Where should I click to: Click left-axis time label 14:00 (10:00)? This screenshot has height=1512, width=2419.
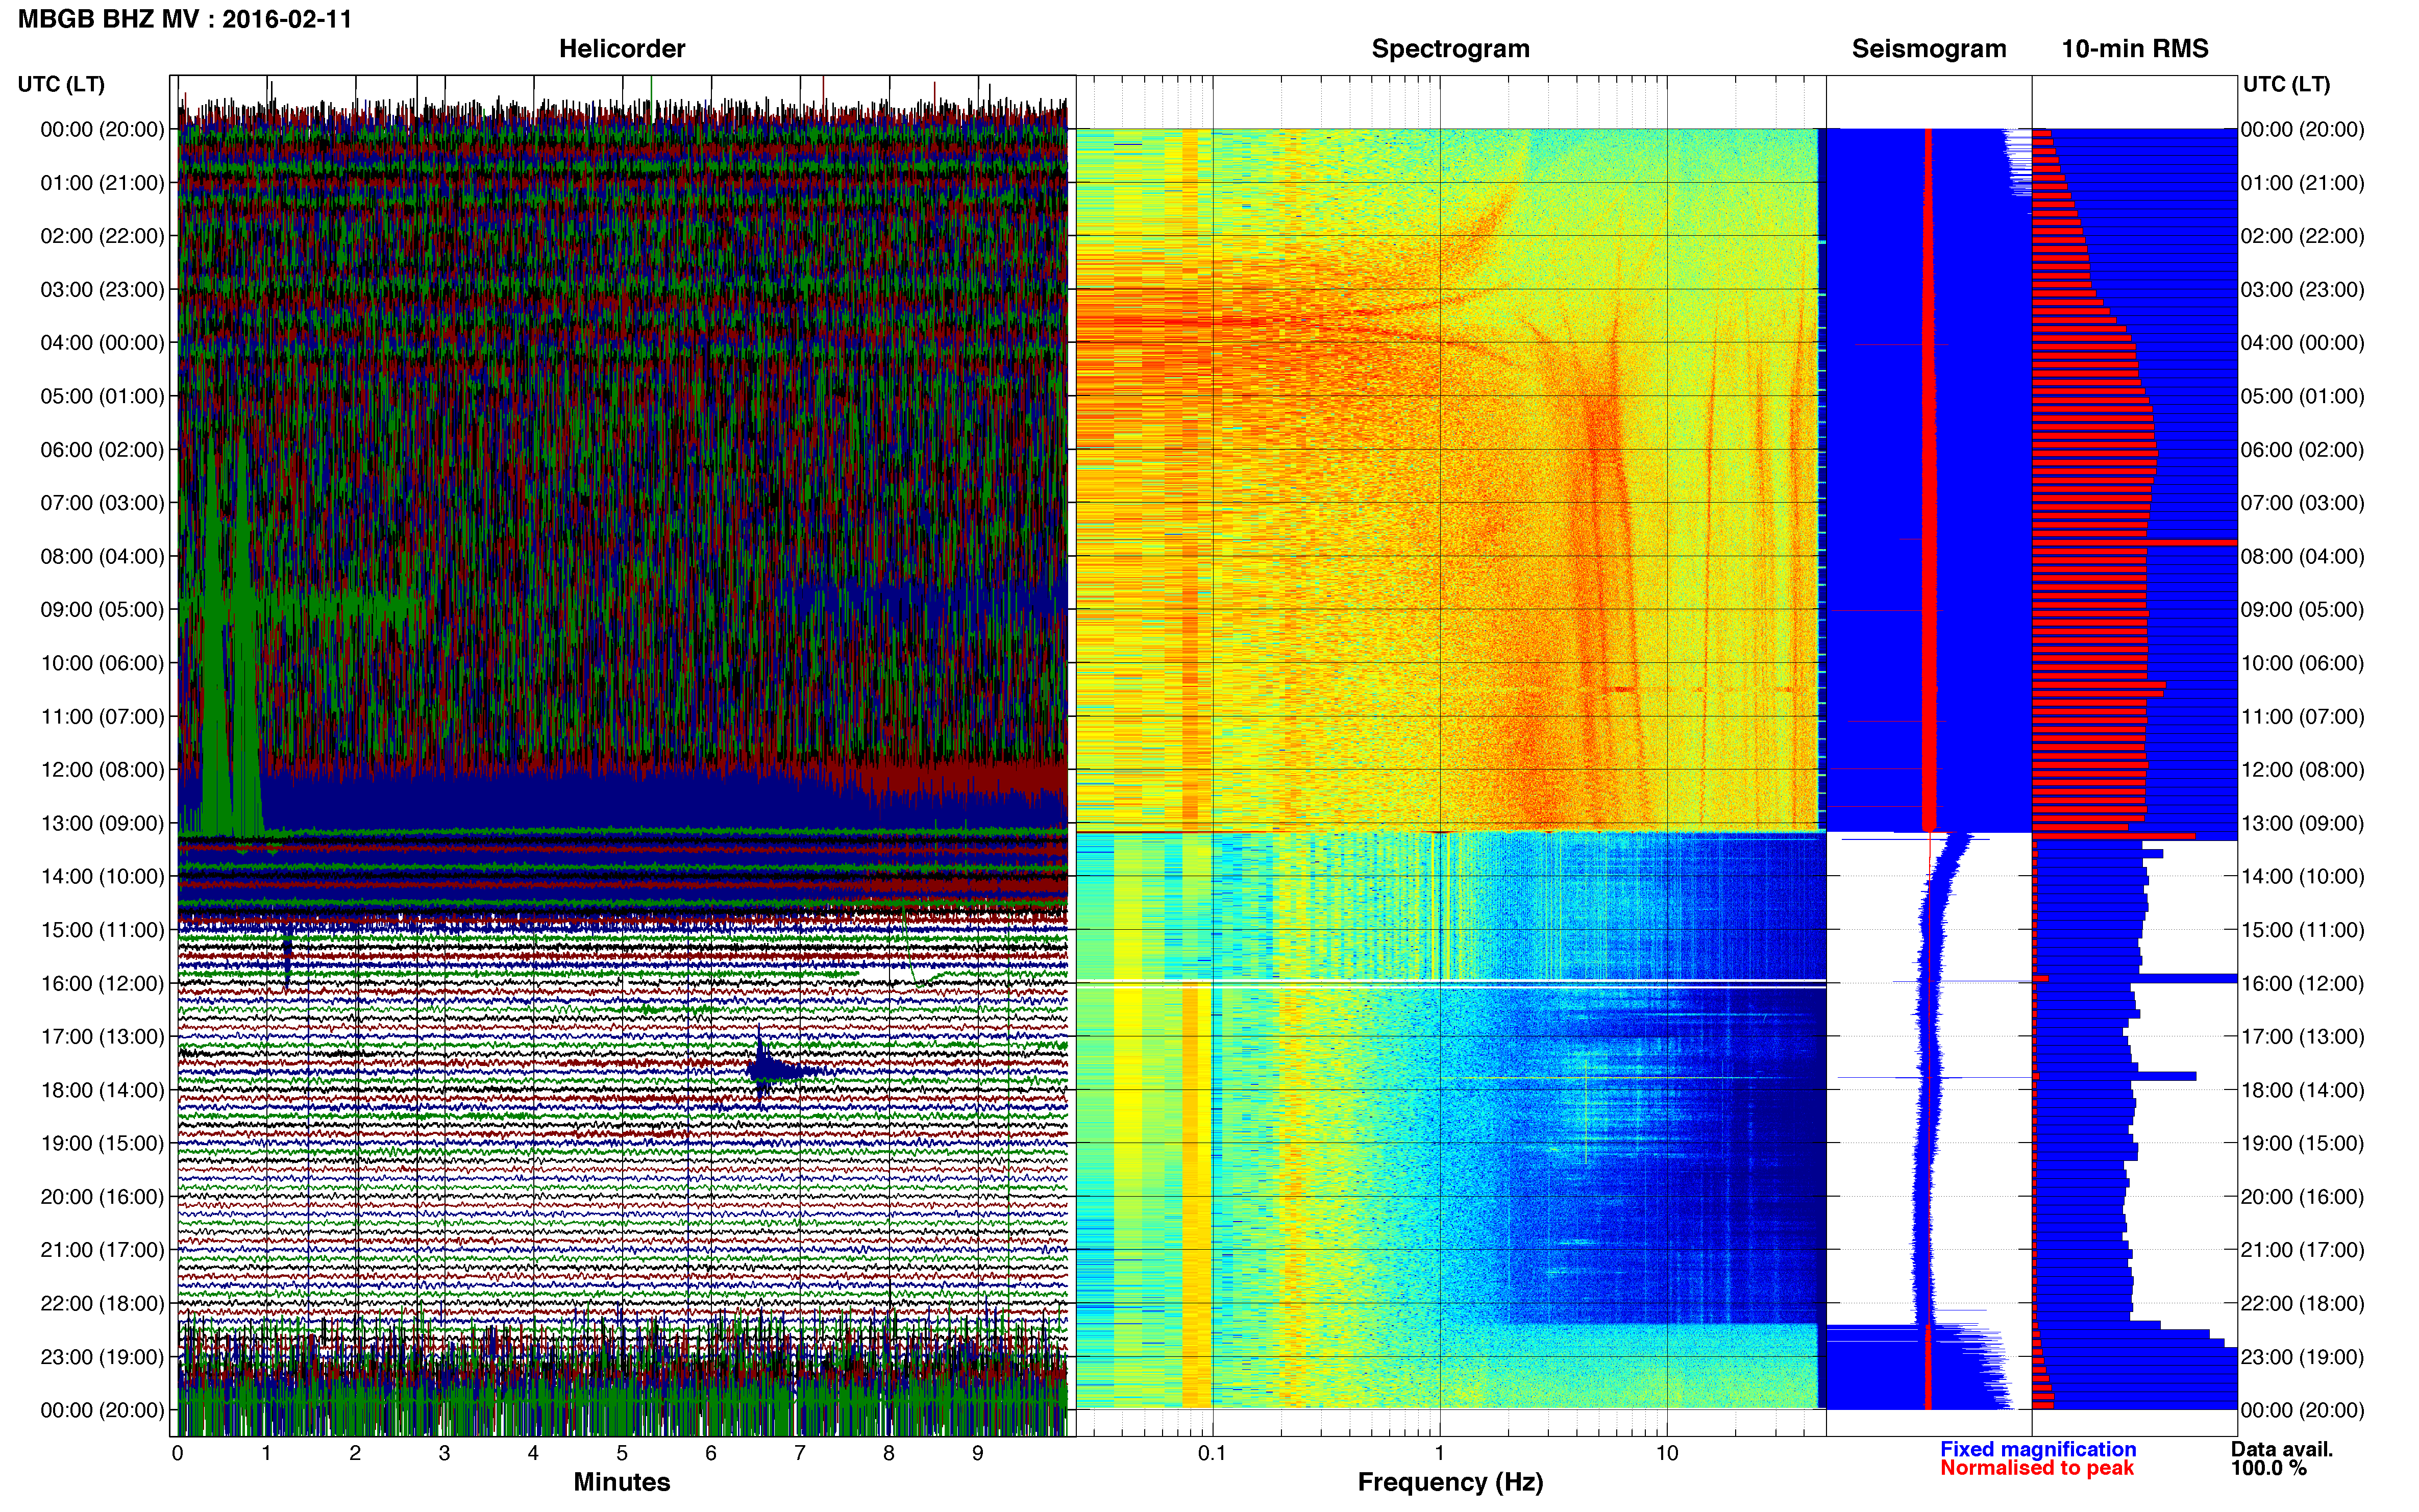[x=102, y=877]
